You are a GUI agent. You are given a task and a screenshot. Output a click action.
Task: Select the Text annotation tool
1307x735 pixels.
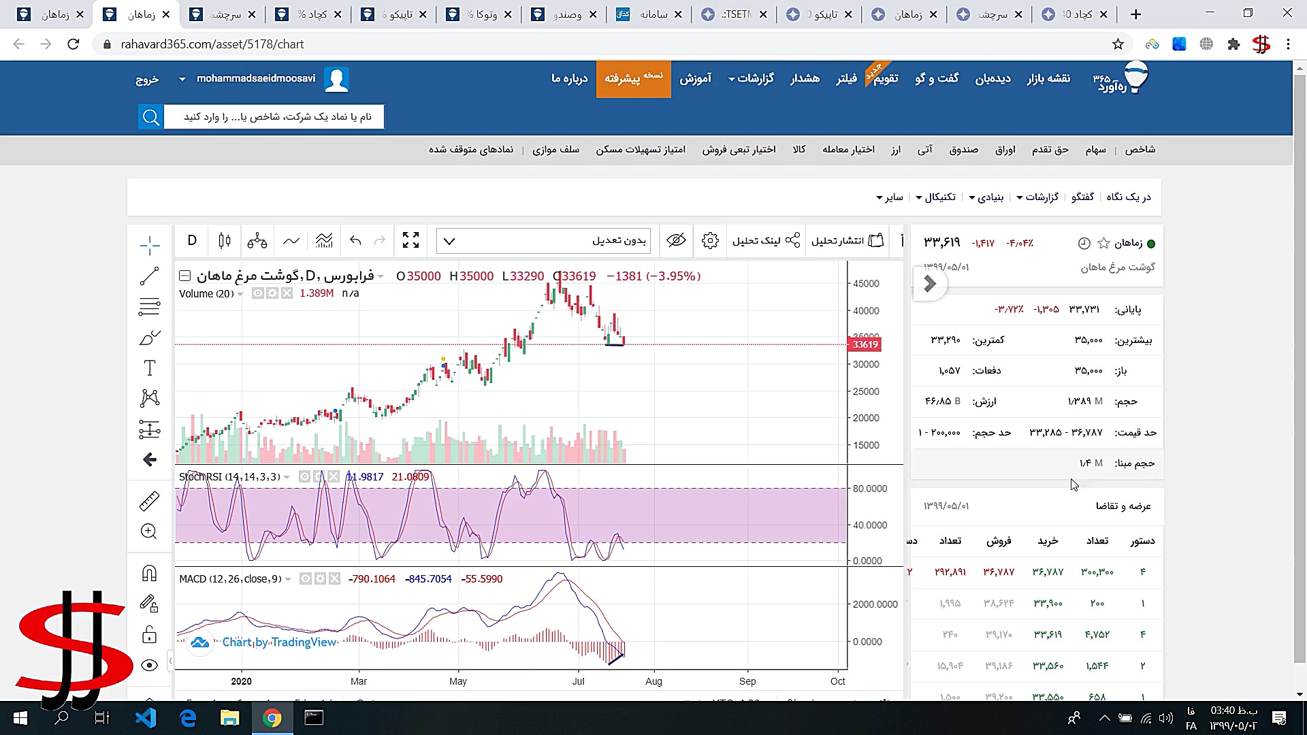click(x=149, y=368)
